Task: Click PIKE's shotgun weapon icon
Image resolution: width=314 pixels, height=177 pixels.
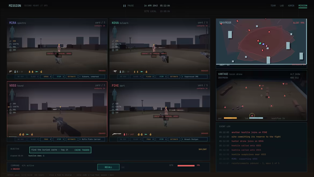Action: [x=117, y=134]
